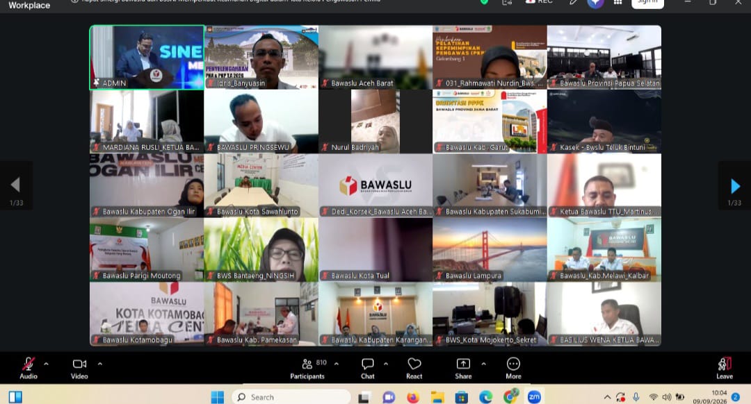Image resolution: width=751 pixels, height=404 pixels.
Task: Select the Bawaslu_Kab.Melawi_Kalbar tile
Action: click(604, 250)
